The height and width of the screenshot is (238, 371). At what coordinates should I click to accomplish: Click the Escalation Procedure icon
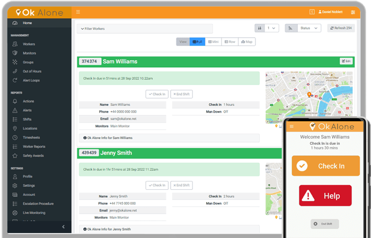point(15,204)
